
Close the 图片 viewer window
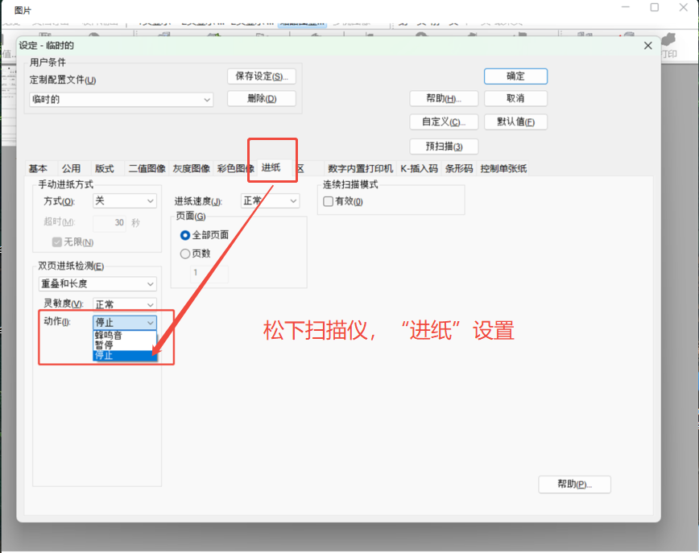pyautogui.click(x=683, y=7)
